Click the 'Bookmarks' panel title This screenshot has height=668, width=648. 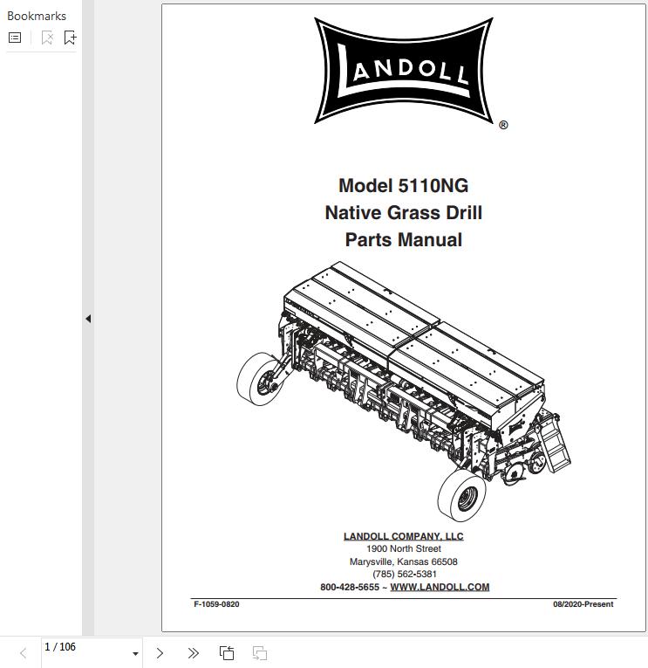(37, 17)
